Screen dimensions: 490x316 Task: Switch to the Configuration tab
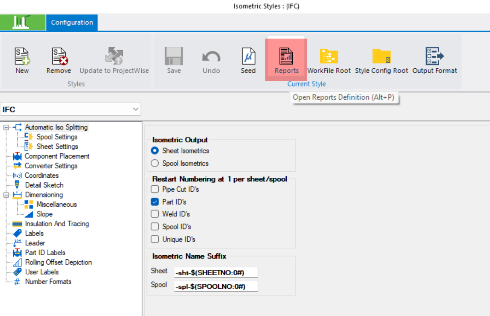(x=72, y=23)
